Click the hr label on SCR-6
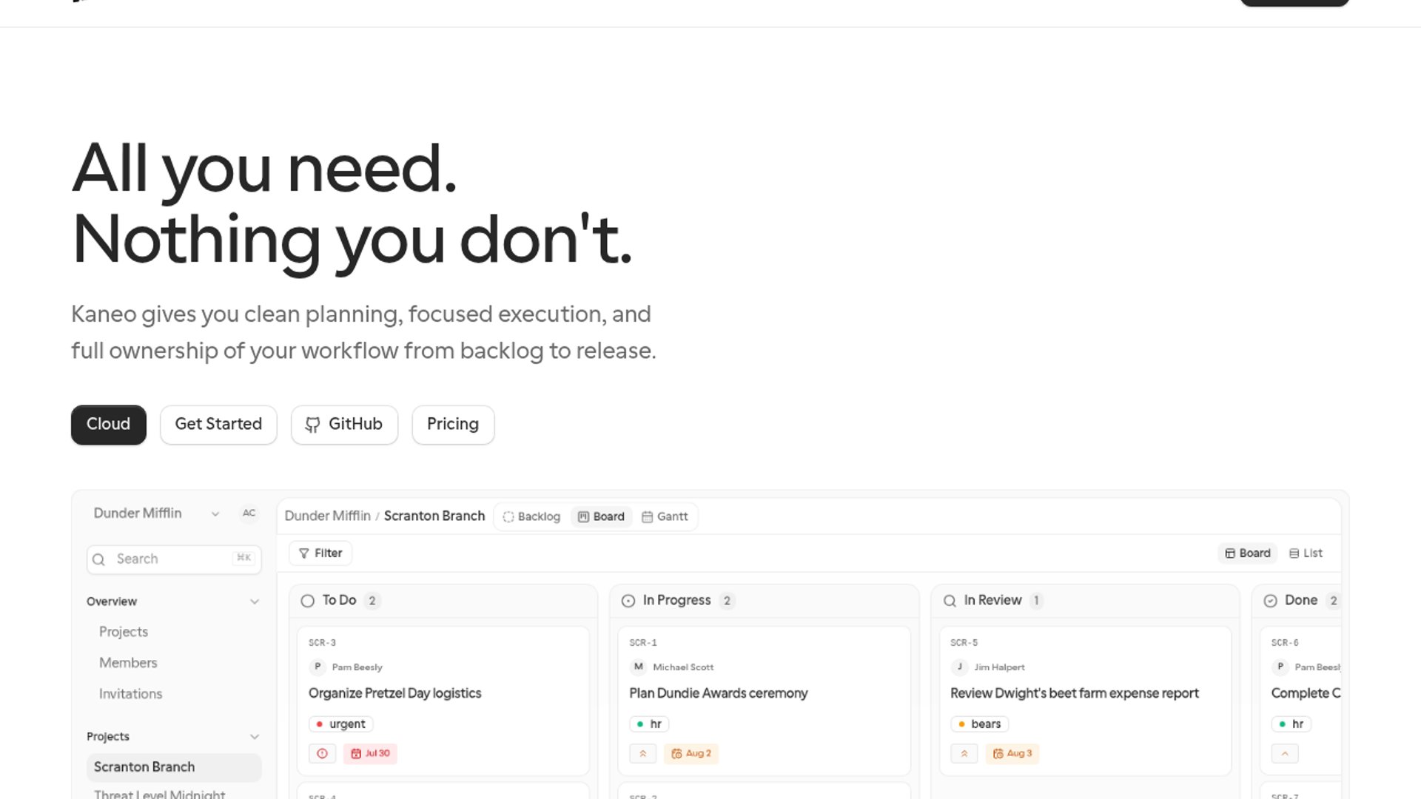This screenshot has width=1421, height=799. (1291, 724)
